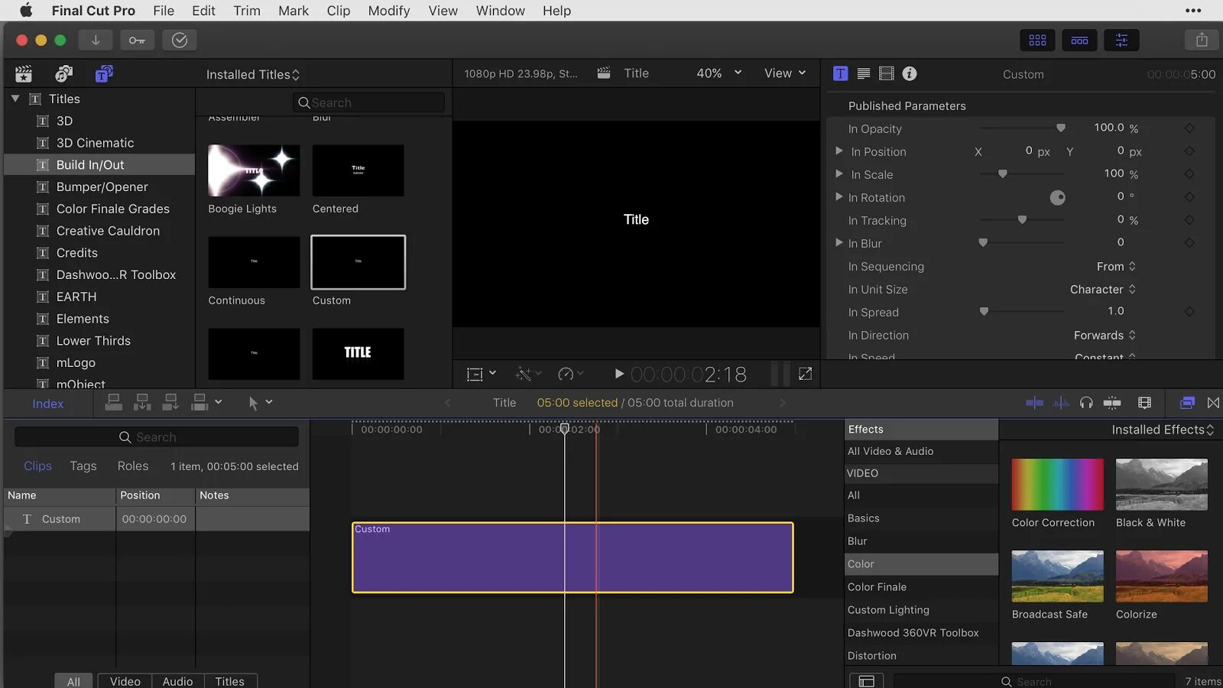The height and width of the screenshot is (688, 1223).
Task: Click the Share export icon
Action: tap(1202, 40)
